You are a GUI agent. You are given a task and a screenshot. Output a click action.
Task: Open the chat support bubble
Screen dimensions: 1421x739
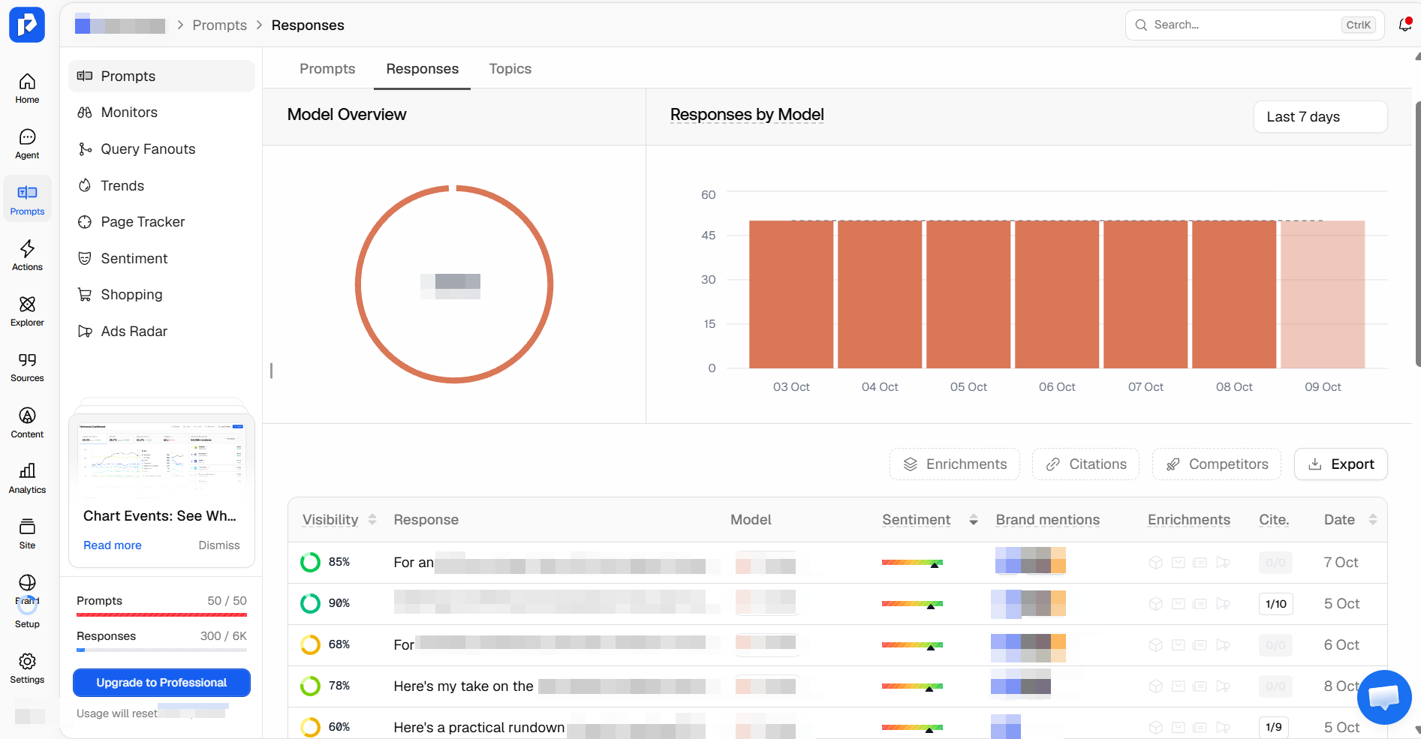click(1383, 697)
